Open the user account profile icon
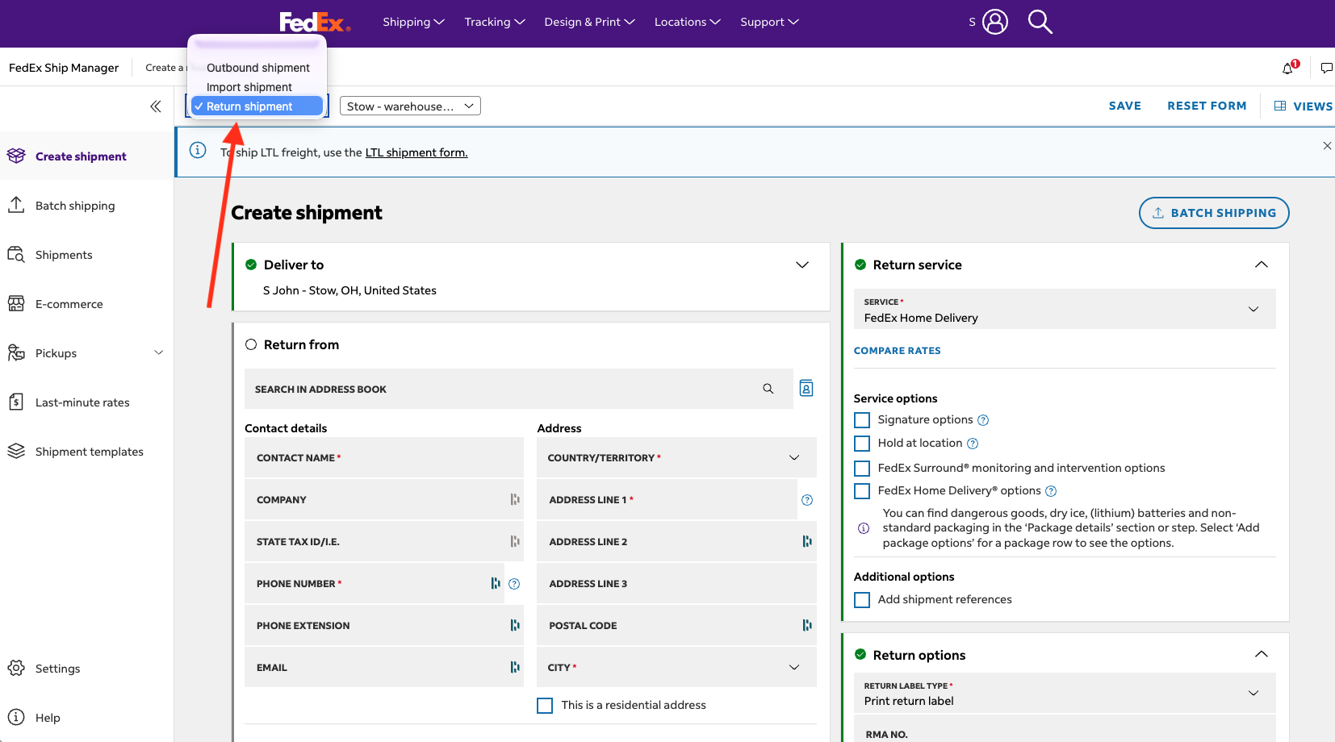Viewport: 1335px width, 742px height. [995, 22]
